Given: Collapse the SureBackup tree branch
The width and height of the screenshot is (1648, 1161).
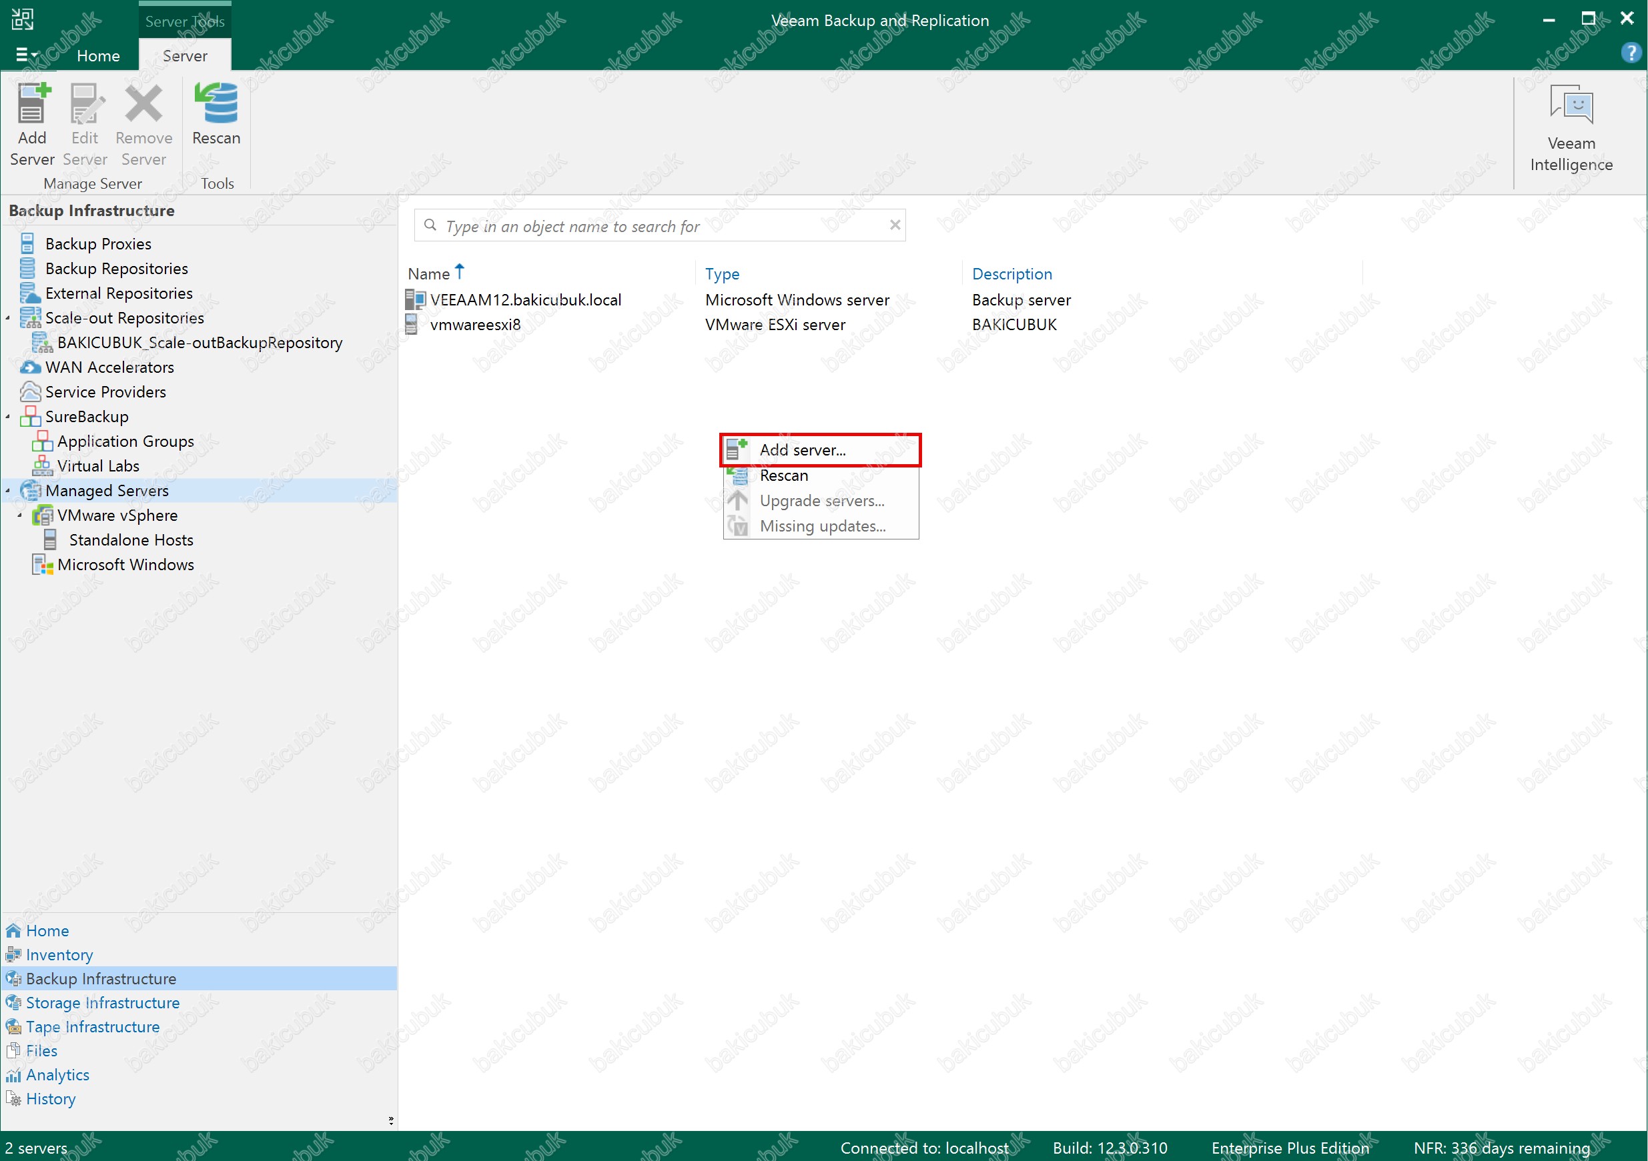Looking at the screenshot, I should click(x=8, y=416).
